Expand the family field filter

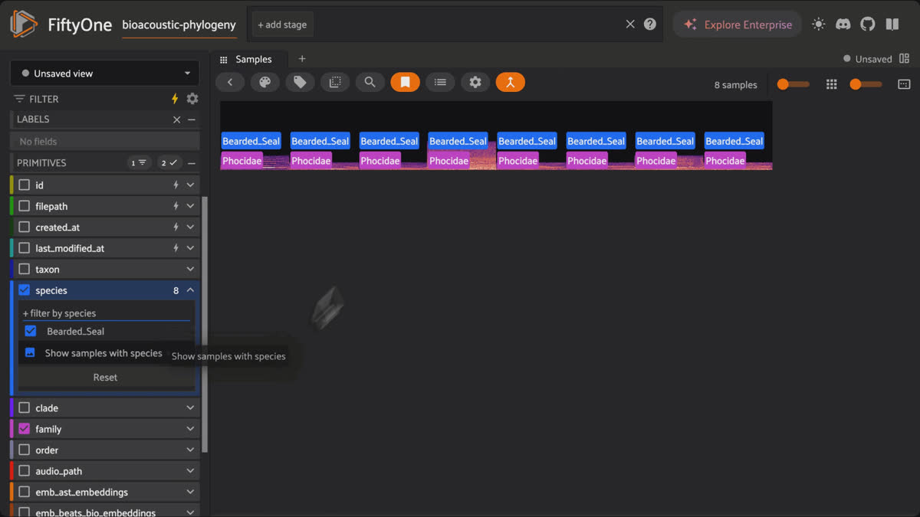click(x=191, y=429)
